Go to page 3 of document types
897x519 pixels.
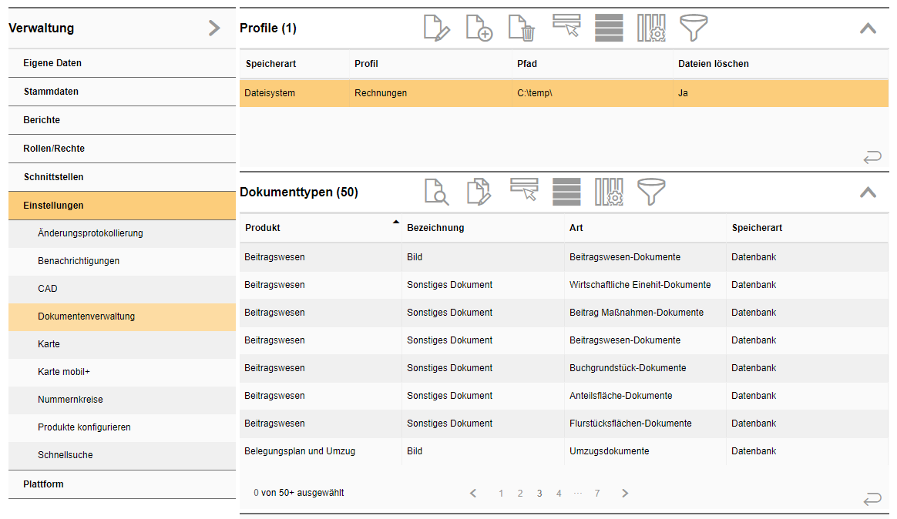tap(539, 494)
